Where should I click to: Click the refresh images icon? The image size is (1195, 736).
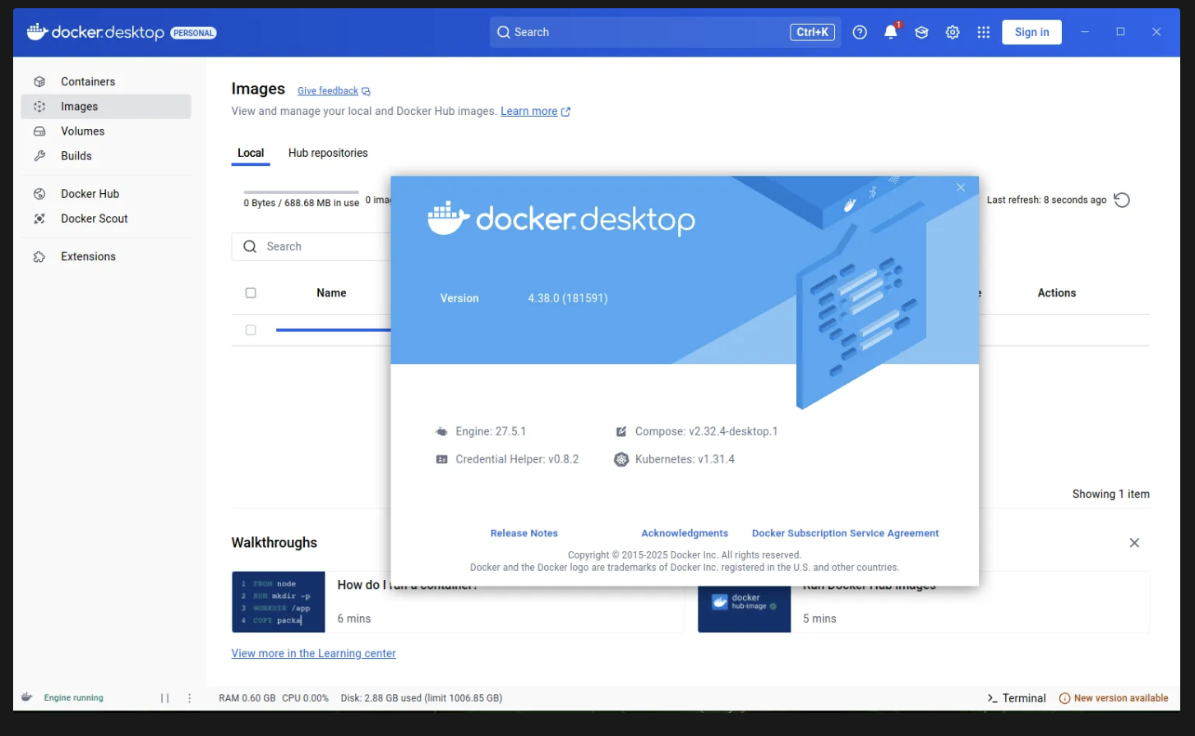pos(1122,200)
